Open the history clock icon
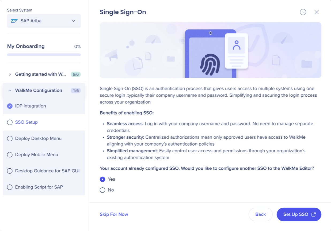This screenshot has height=231, width=331. [x=303, y=12]
